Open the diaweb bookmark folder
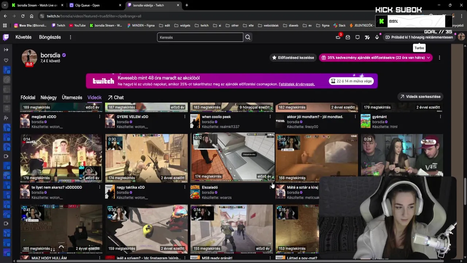467x263 pixels. click(290, 26)
